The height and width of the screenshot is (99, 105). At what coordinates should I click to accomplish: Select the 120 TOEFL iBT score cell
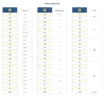tap(25, 14)
